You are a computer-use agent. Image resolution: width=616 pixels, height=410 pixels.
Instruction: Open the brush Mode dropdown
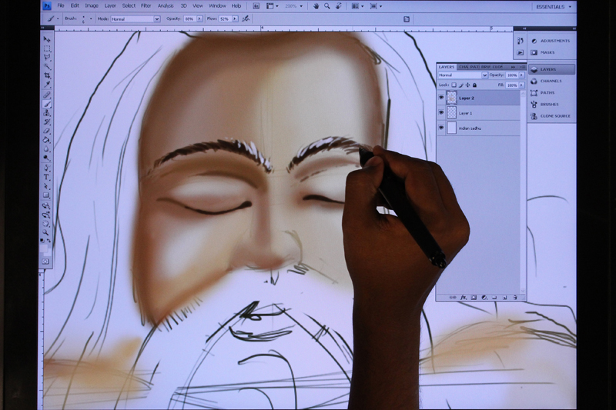coord(135,18)
